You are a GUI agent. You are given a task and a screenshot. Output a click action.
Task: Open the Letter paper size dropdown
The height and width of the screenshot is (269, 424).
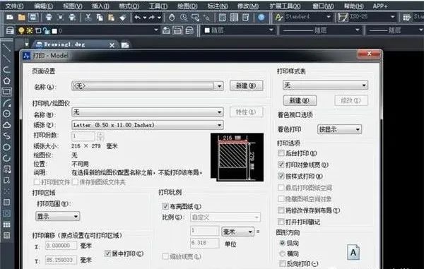tap(148, 125)
